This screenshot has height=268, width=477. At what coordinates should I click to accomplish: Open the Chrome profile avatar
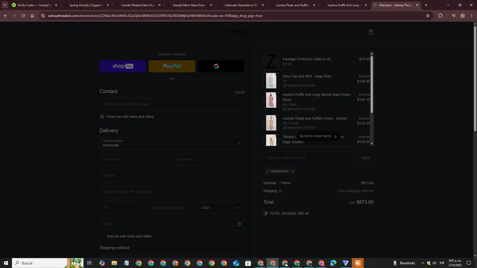click(x=463, y=16)
